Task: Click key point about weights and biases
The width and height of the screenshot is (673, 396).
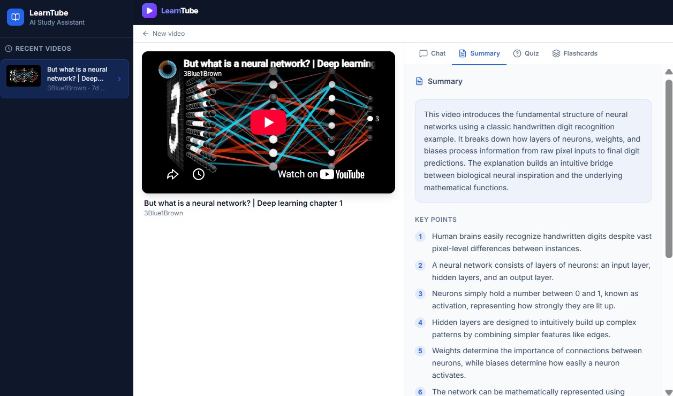Action: 537,363
